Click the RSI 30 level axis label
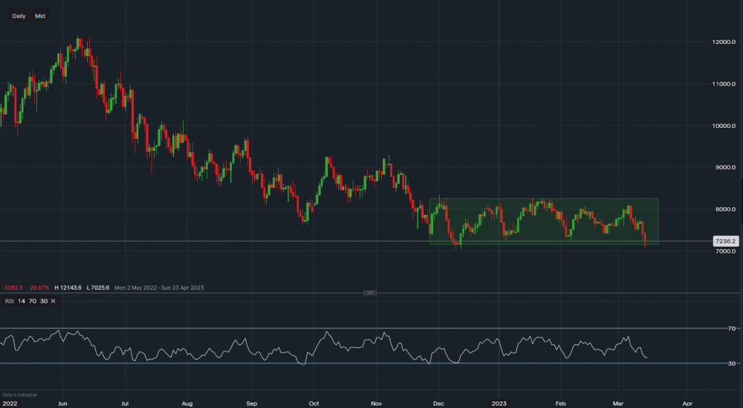Viewport: 743px width, 408px height. [731, 363]
